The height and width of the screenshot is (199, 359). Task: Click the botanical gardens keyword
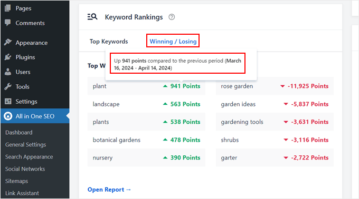tap(116, 140)
